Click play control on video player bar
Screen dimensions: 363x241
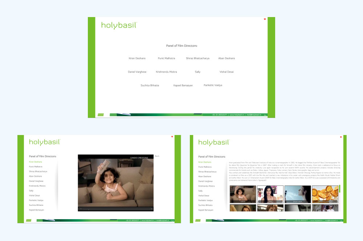pyautogui.click(x=81, y=209)
